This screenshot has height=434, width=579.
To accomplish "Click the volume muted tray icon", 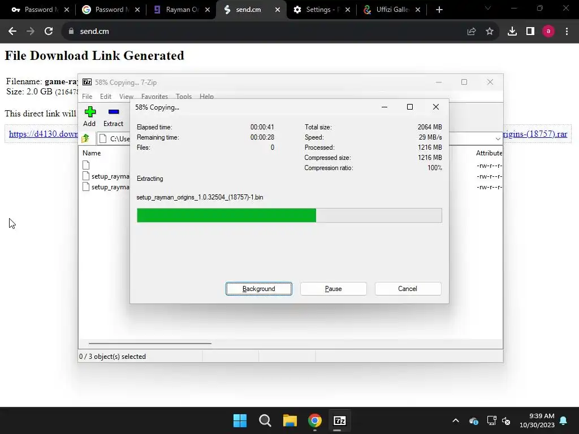I will 506,420.
